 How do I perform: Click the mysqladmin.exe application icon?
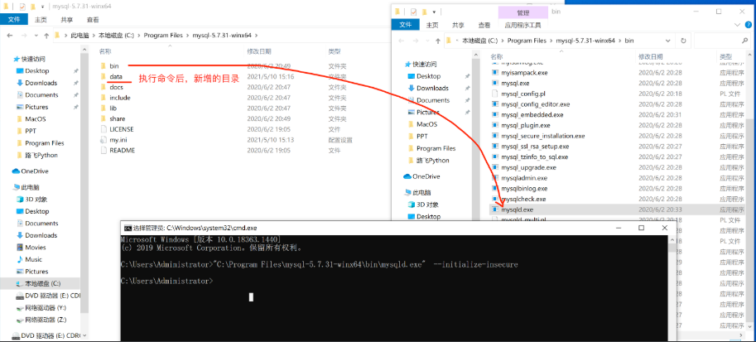494,178
